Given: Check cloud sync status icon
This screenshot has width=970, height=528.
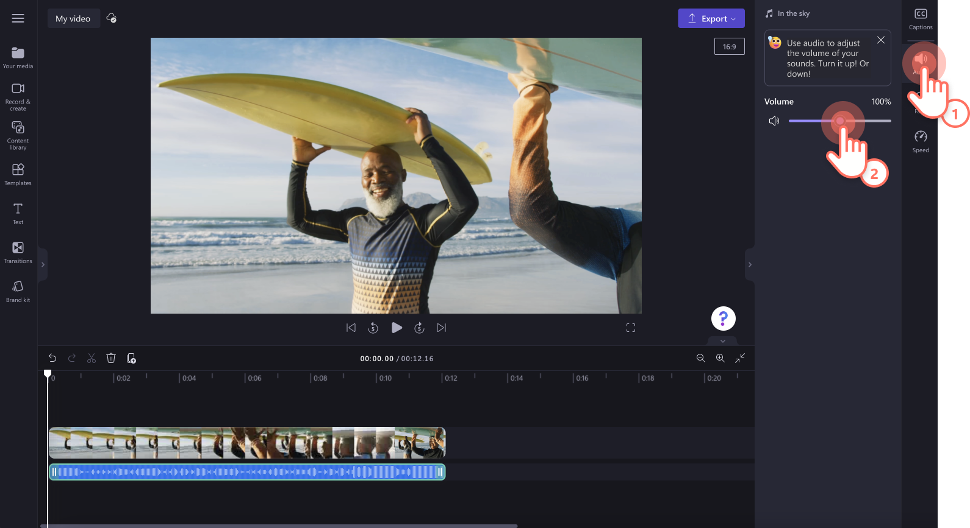Looking at the screenshot, I should coord(112,18).
